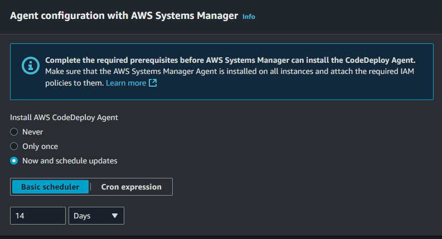Open the Learn more link
Image resolution: width=442 pixels, height=239 pixels.
pos(125,83)
